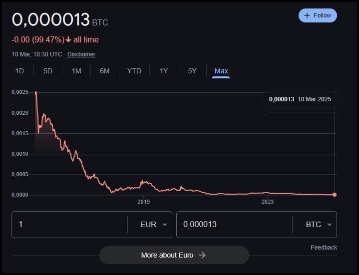Switch to the 6M chart range

tap(105, 71)
